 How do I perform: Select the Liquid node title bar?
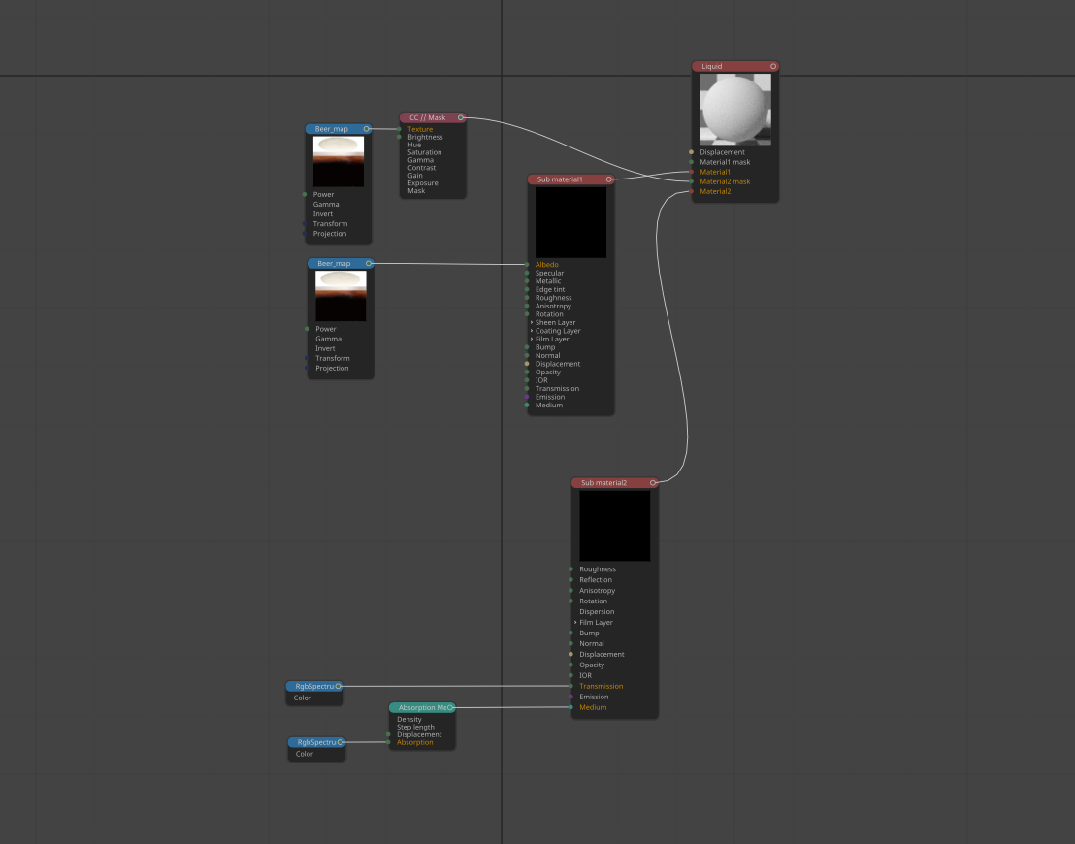735,67
